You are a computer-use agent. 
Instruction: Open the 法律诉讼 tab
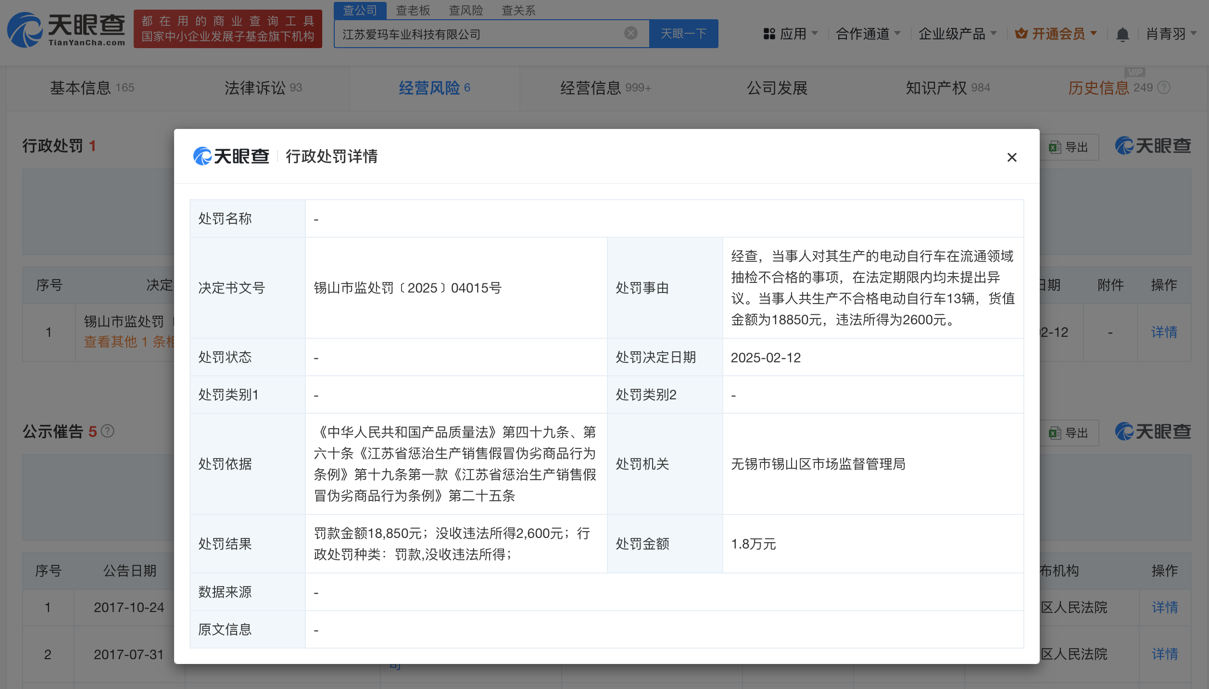[263, 88]
